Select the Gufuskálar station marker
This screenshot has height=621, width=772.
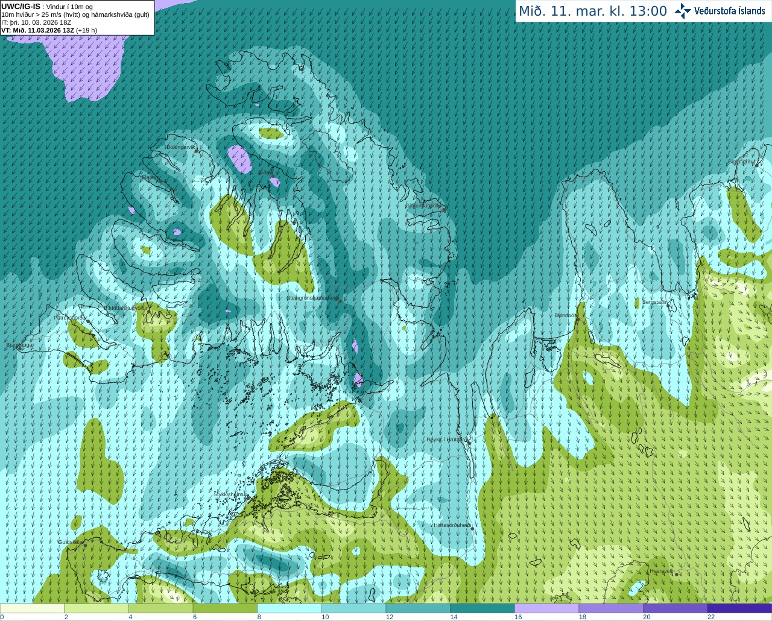[85, 545]
